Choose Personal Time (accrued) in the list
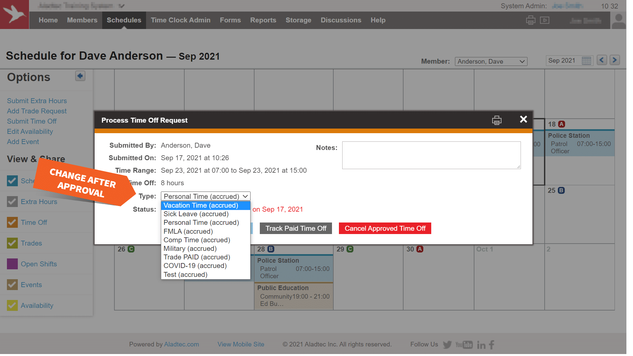 coord(205,222)
